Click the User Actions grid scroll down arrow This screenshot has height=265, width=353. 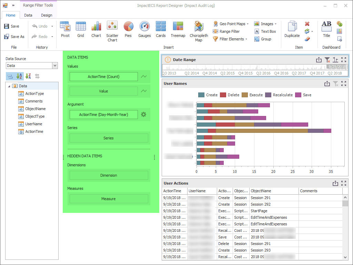[x=345, y=257]
